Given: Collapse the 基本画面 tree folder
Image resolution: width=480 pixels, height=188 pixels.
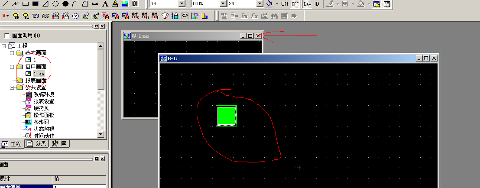Looking at the screenshot, I should point(12,53).
